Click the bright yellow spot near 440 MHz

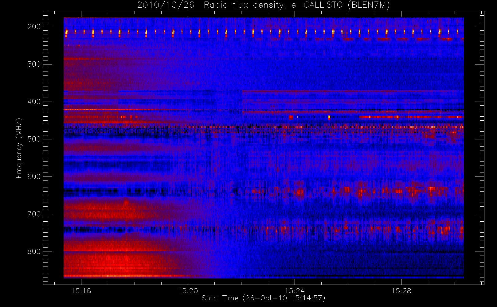(x=329, y=117)
